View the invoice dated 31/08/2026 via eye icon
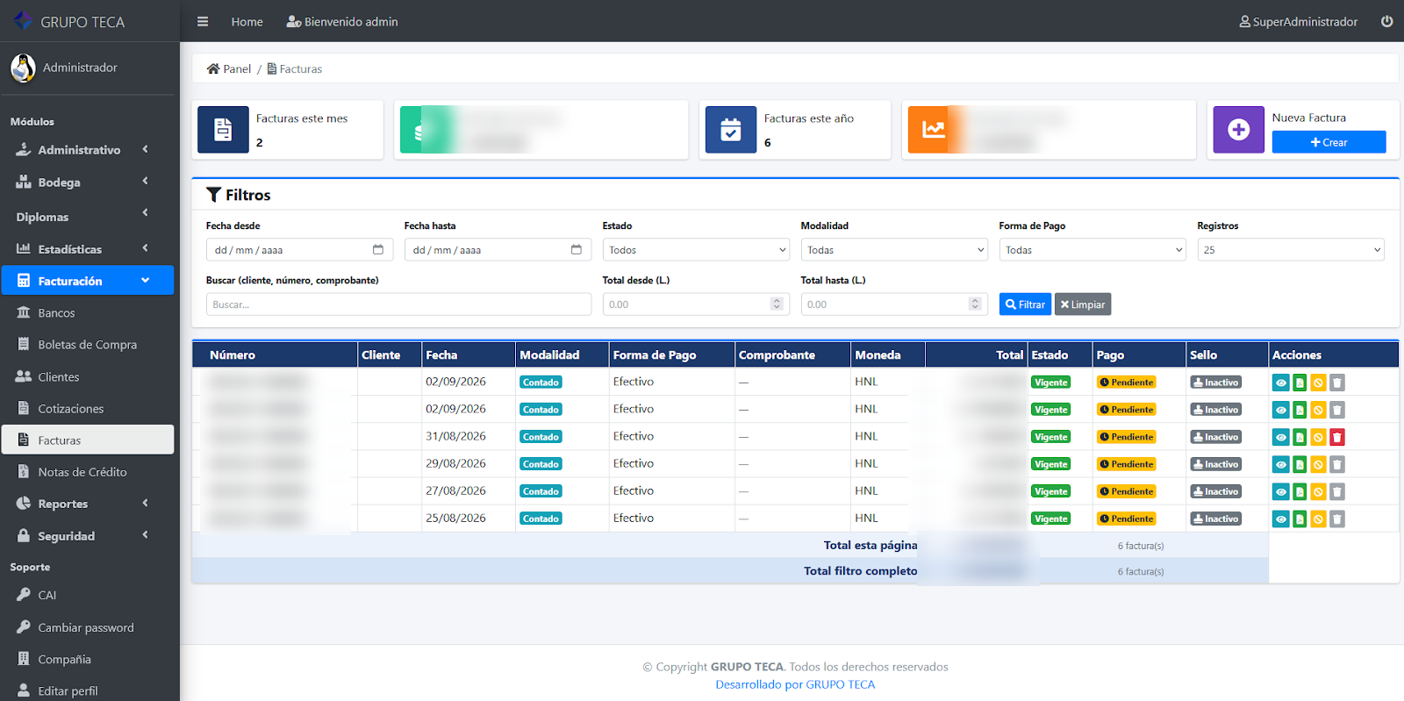 (x=1281, y=437)
